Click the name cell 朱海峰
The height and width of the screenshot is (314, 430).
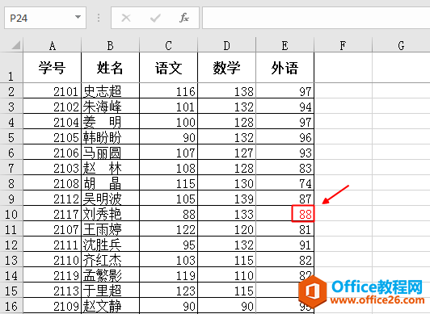click(110, 106)
